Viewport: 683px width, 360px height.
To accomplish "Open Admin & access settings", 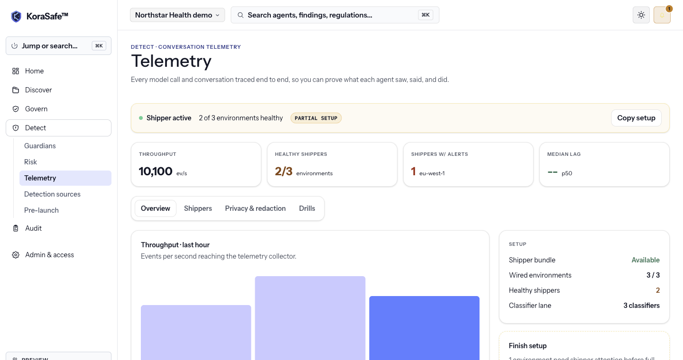I will point(58,255).
